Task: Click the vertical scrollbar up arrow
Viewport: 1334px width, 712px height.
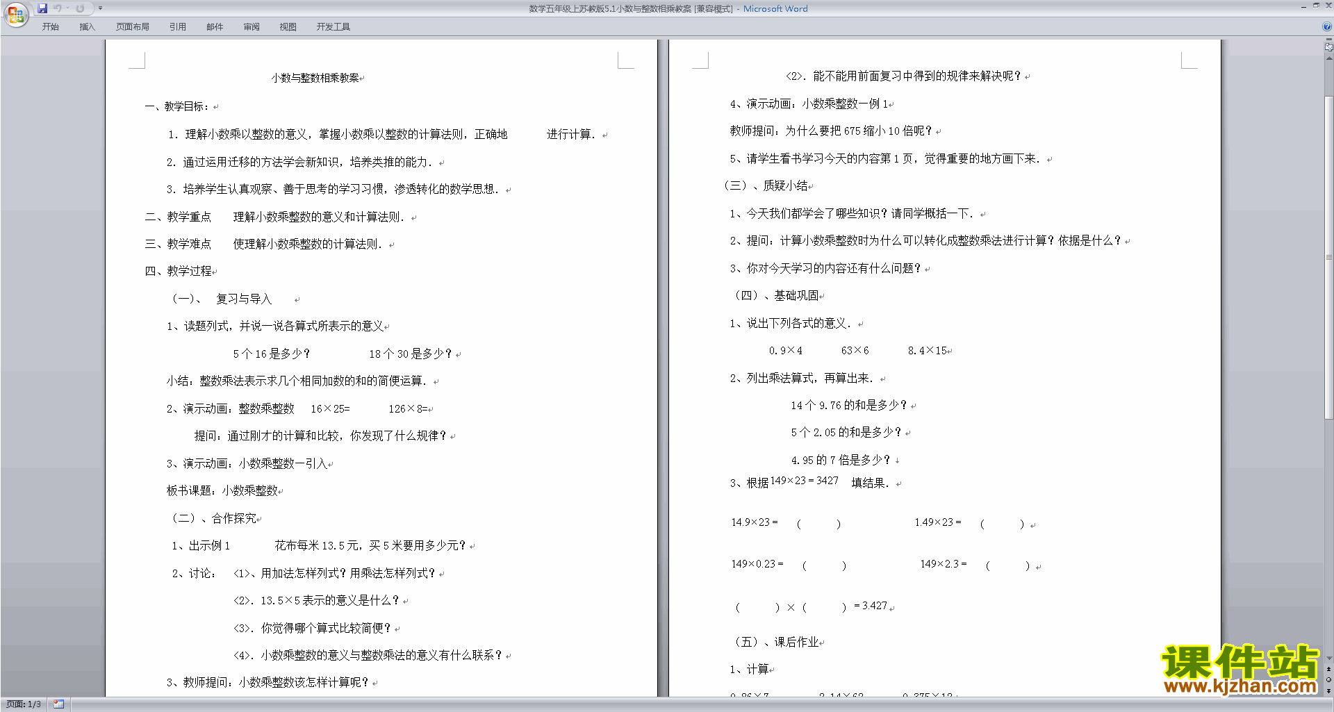Action: tap(1328, 58)
